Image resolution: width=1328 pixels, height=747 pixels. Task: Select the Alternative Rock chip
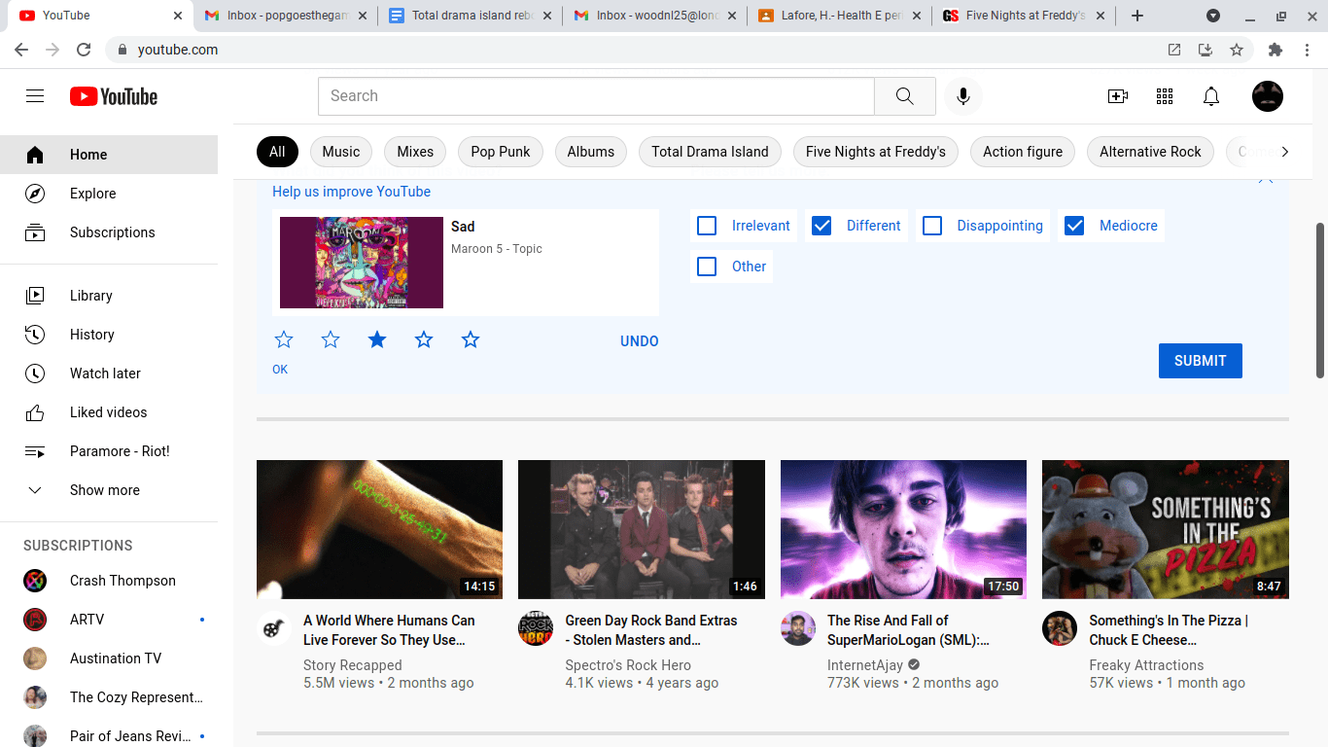click(x=1150, y=152)
